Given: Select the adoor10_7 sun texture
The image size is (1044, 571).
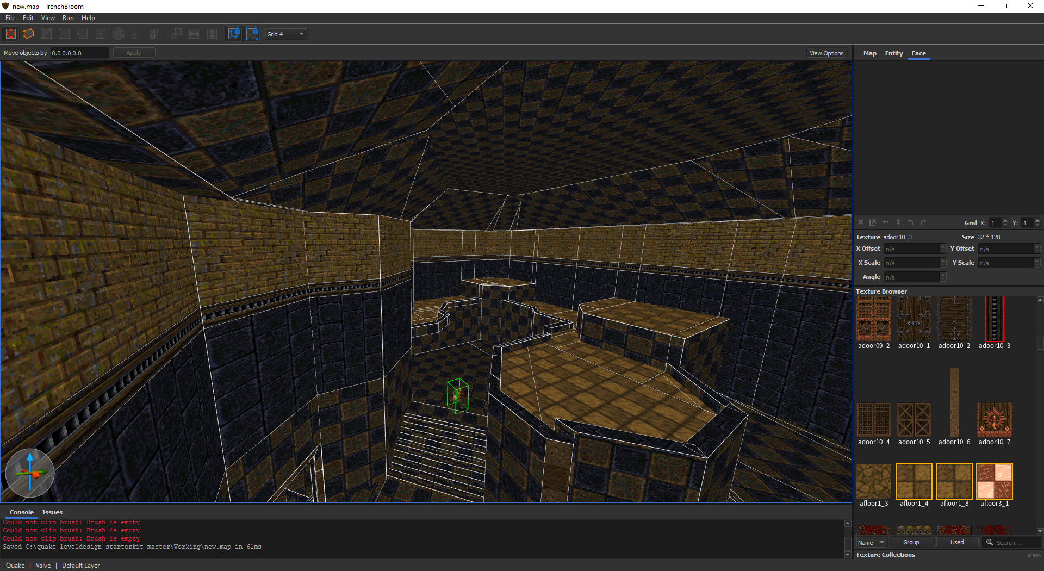Looking at the screenshot, I should tap(995, 420).
